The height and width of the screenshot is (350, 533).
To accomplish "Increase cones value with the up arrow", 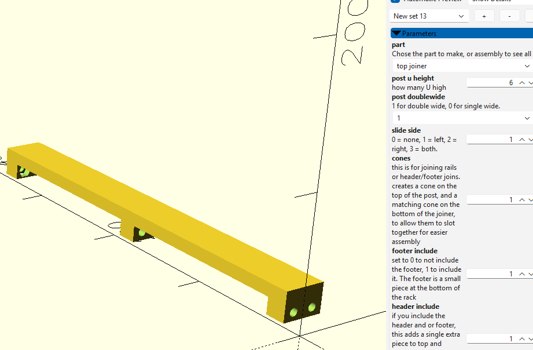I will coord(522,200).
